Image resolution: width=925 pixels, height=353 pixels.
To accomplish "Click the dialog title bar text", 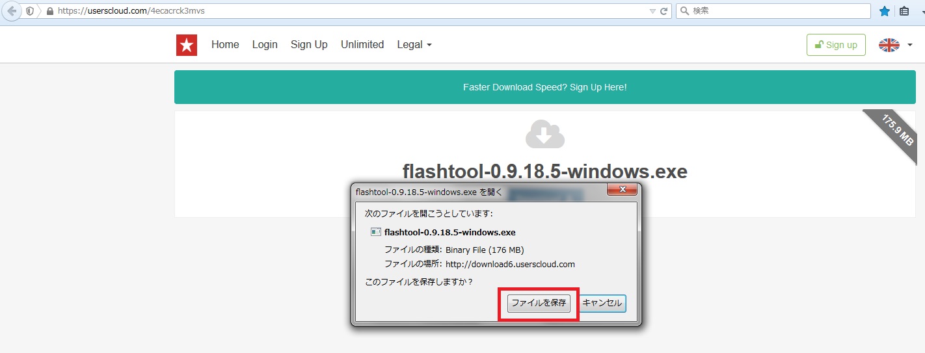I will coord(429,192).
